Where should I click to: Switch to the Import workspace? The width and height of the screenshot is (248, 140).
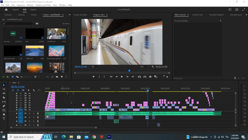point(16,10)
